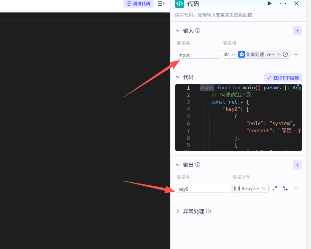The height and width of the screenshot is (249, 311).
Task: Add a child variable under key0
Action: (x=285, y=188)
